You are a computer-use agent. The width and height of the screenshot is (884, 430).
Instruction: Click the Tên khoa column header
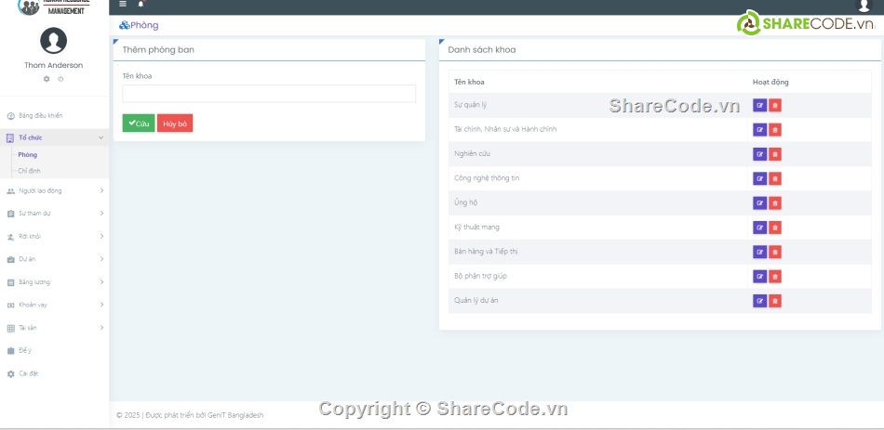point(469,82)
